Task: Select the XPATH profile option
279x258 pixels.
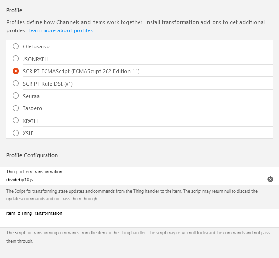Action: [x=15, y=121]
